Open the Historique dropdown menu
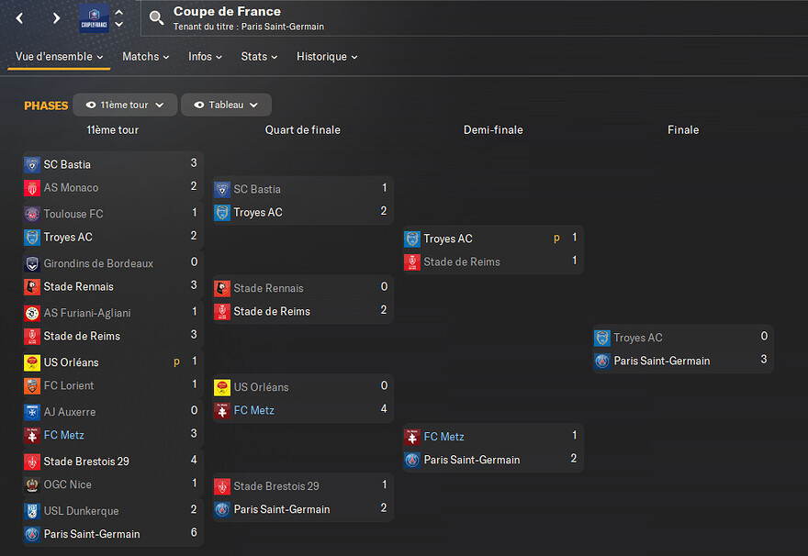The image size is (808, 556). click(x=327, y=57)
